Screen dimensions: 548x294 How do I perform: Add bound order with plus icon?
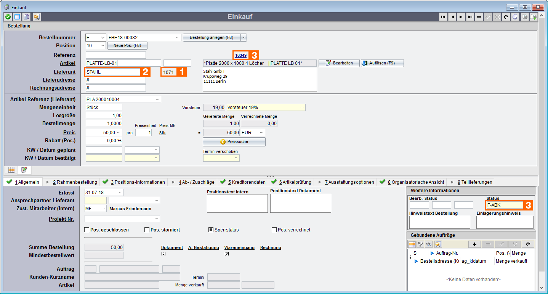tap(474, 244)
